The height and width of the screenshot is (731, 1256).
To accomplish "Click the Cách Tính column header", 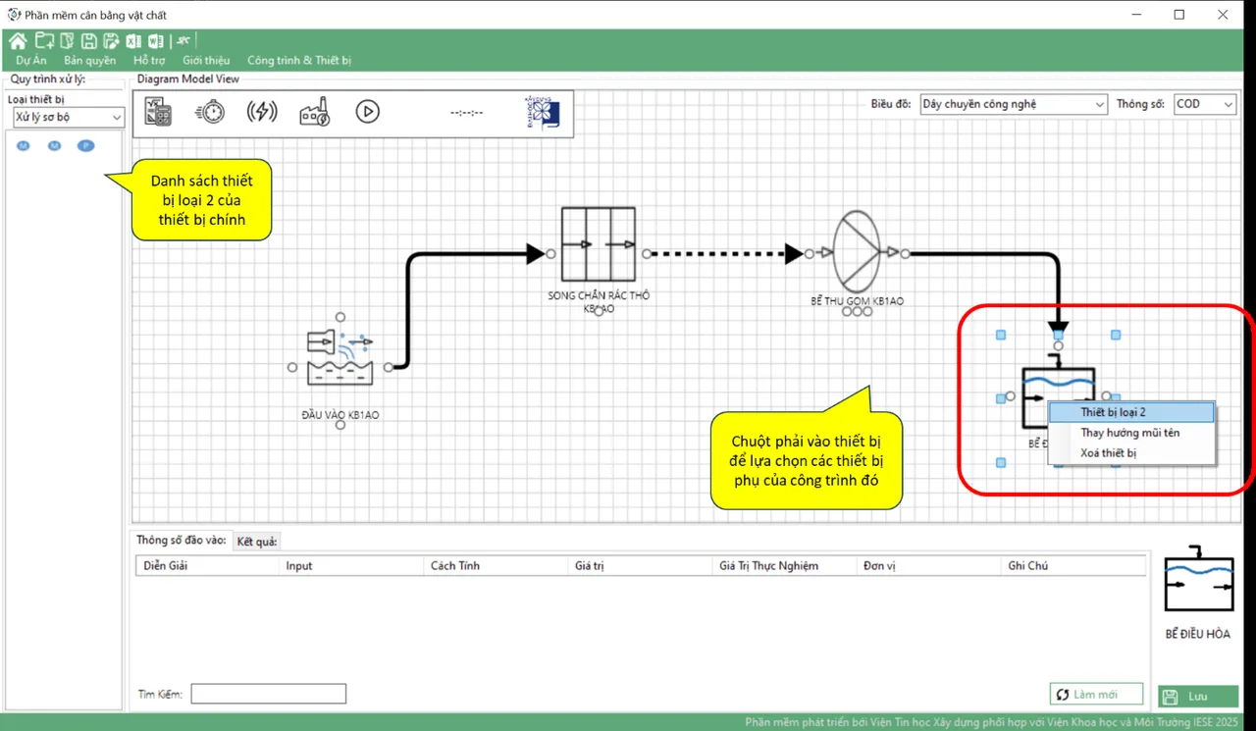I will point(495,566).
